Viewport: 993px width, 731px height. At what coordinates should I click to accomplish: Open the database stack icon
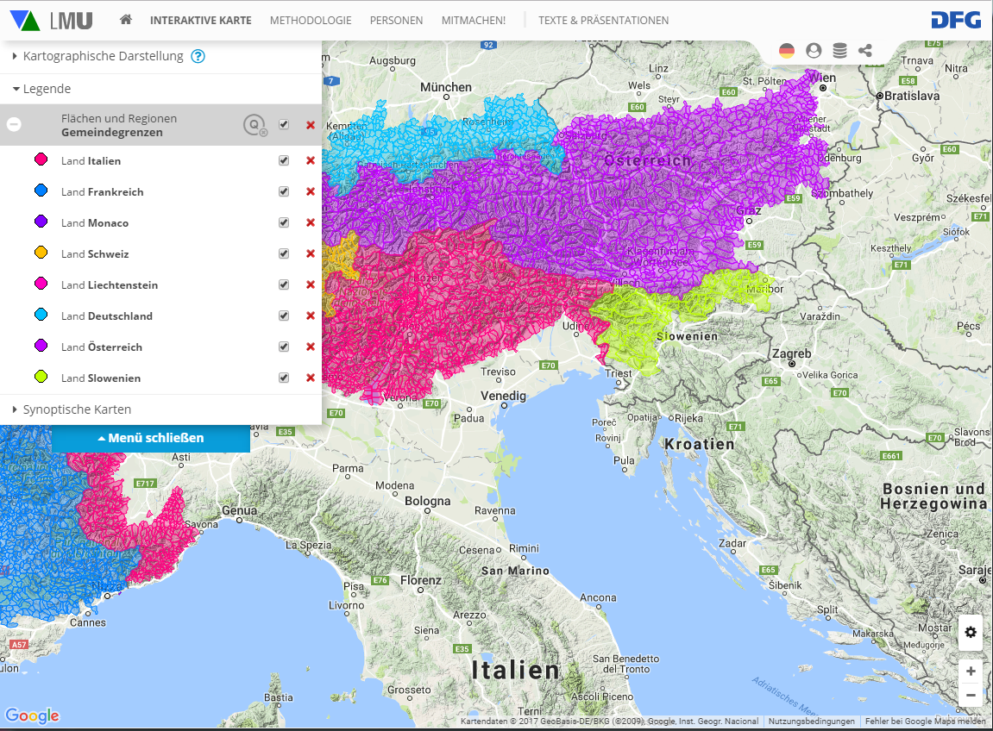coord(839,51)
